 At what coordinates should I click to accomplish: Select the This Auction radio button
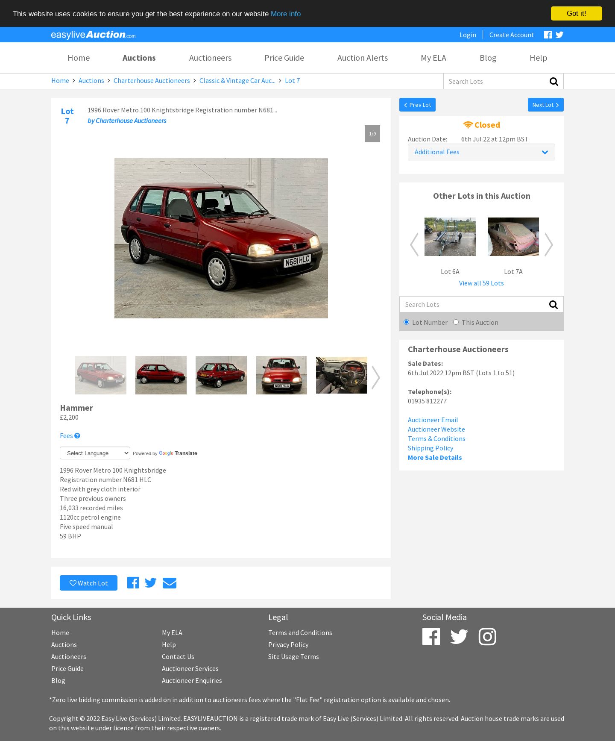click(456, 322)
